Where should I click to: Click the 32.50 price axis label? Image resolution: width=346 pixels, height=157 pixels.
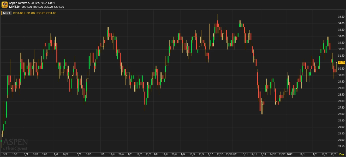point(341,43)
